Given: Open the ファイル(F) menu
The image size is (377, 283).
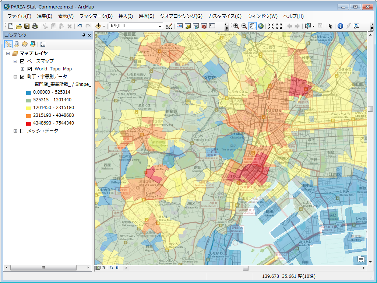Looking at the screenshot, I should tap(19, 16).
